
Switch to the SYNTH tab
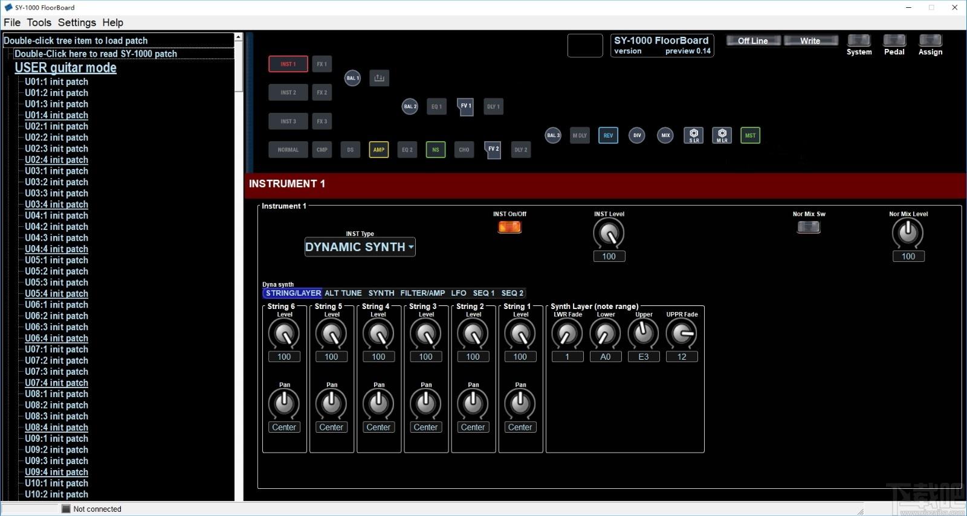click(x=381, y=293)
